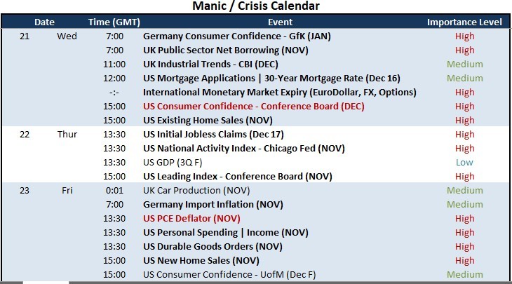Select the Manic / Crisis Calendar title
The height and width of the screenshot is (284, 512).
(x=256, y=6)
